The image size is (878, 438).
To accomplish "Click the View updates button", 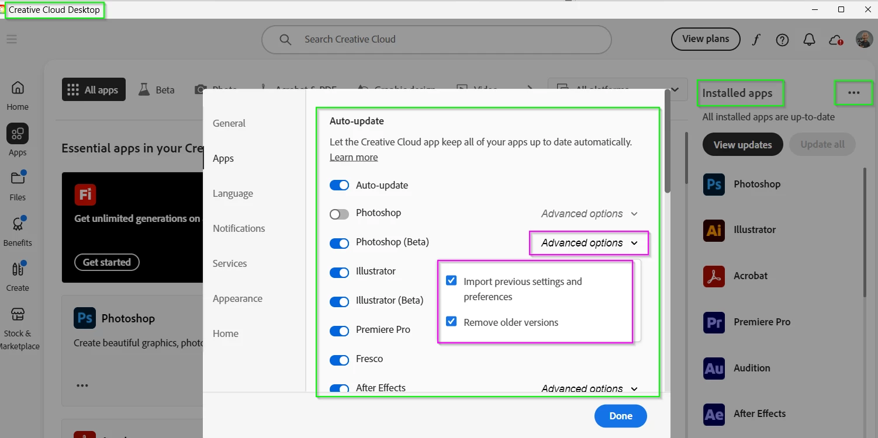I will [742, 145].
